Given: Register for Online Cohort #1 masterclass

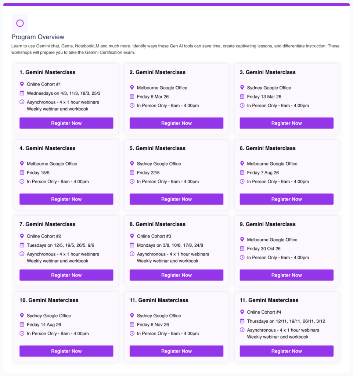Looking at the screenshot, I should click(66, 123).
